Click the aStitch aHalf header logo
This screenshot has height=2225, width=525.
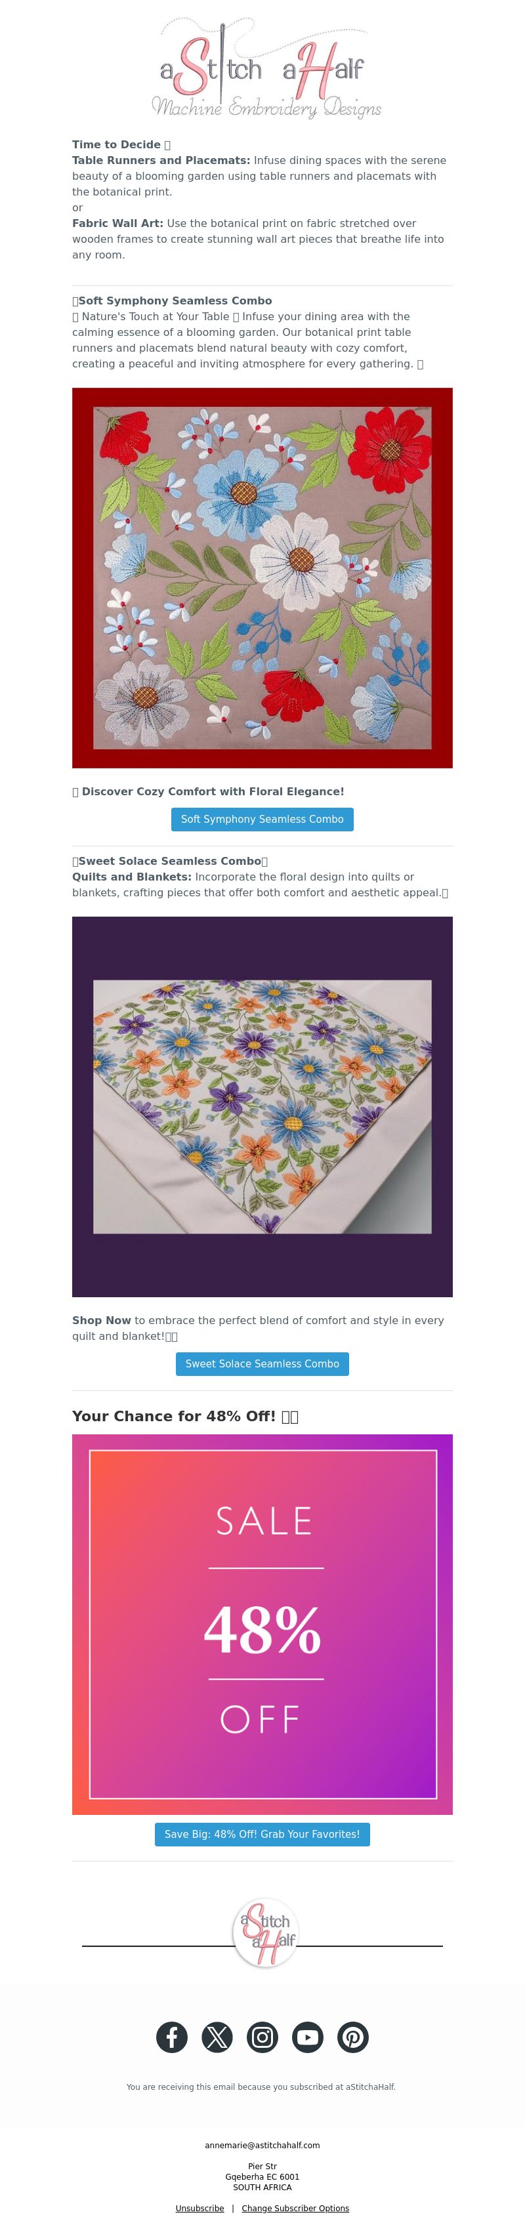click(266, 68)
